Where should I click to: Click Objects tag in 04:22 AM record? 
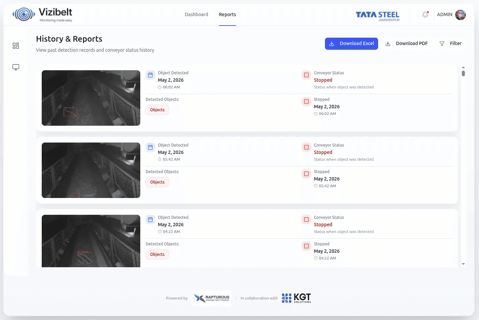tap(157, 254)
